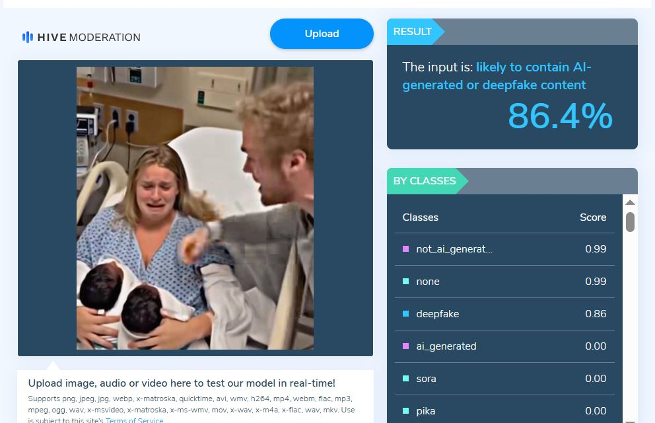Click the Upload button
Screen dimensions: 655x423
click(322, 34)
